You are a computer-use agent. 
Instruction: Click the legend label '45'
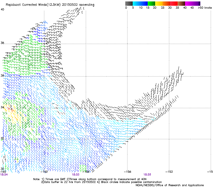coord(192,8)
